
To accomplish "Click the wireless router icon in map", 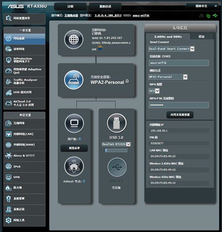I will point(74,80).
